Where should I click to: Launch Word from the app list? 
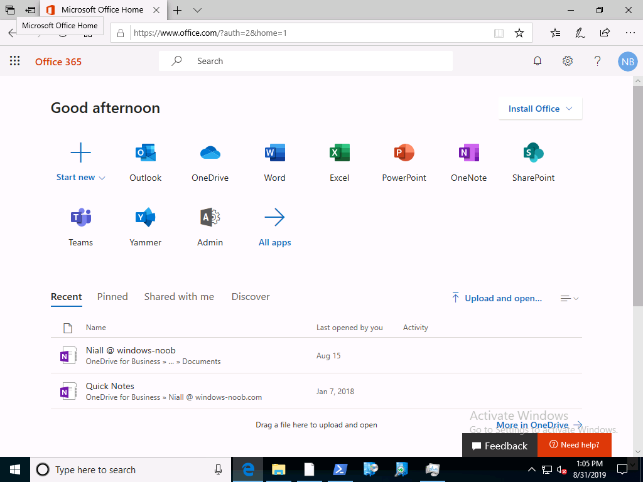click(275, 163)
